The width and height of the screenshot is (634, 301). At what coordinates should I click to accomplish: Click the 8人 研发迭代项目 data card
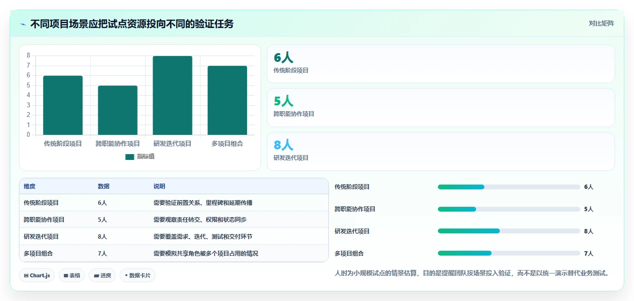441,151
